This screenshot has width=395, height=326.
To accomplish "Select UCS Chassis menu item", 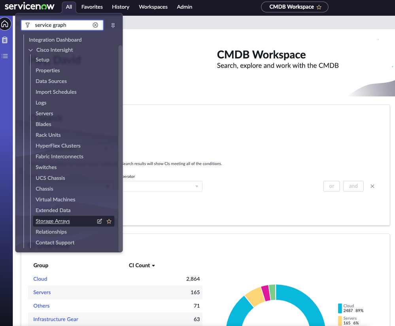I will (50, 178).
